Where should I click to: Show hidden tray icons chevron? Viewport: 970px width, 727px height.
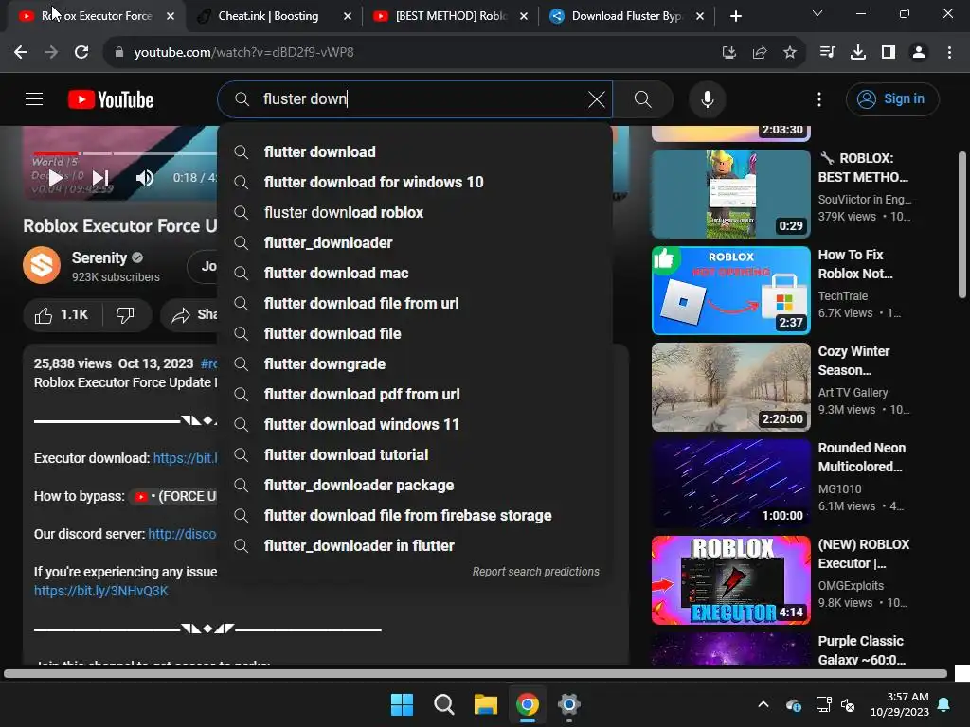(x=763, y=704)
